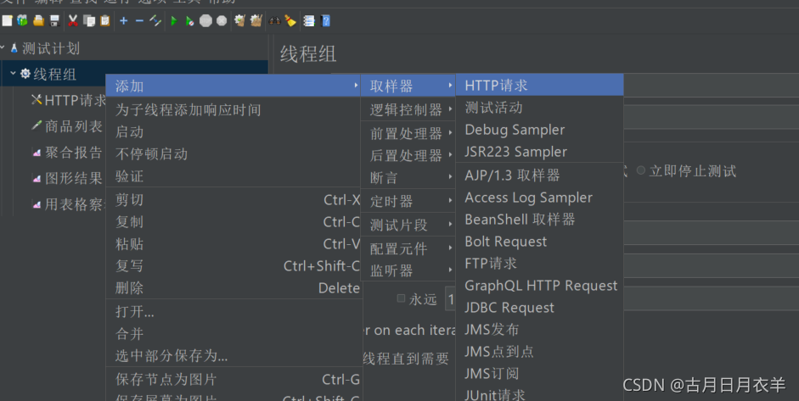This screenshot has width=799, height=401.
Task: Choose 剪切 from context menu
Action: [x=234, y=200]
